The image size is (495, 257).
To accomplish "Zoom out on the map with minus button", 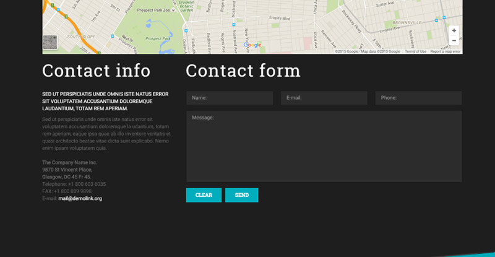I will (x=454, y=40).
